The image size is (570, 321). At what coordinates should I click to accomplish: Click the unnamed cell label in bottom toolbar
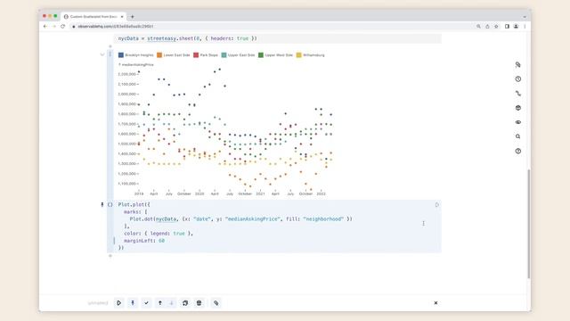(98, 303)
